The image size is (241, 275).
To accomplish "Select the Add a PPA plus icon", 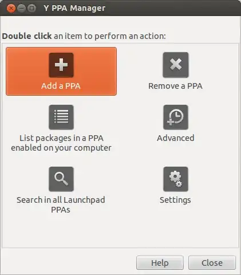I will point(61,65).
